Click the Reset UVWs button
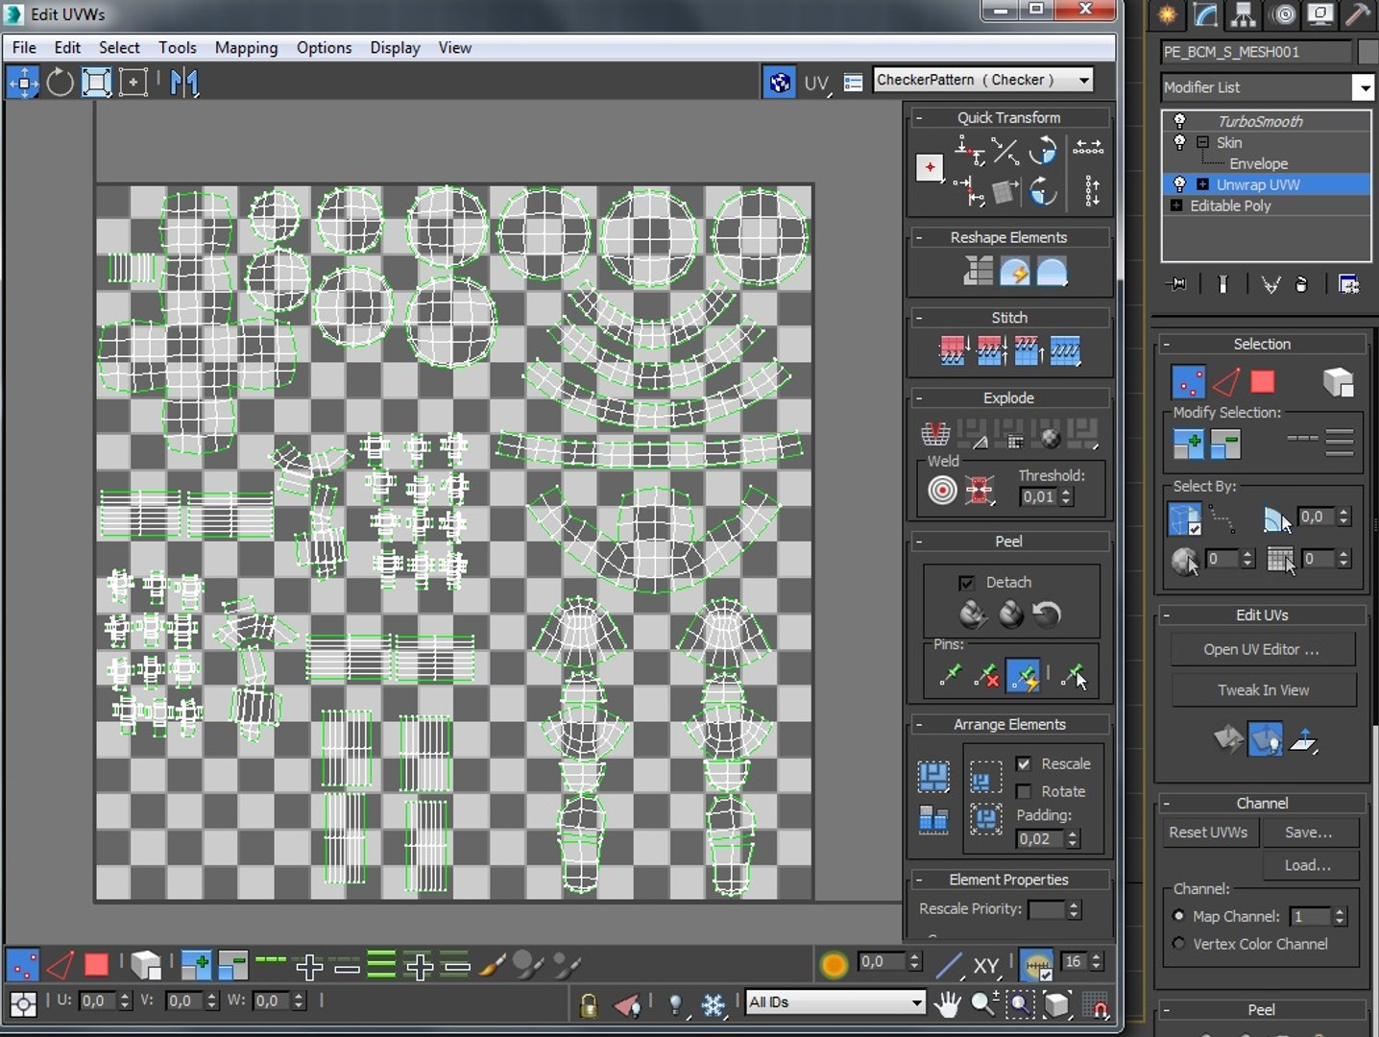 coord(1208,832)
